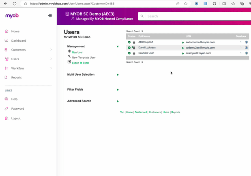Viewport: 251px width, 176px height.
Task: Open New Template User link
Action: tap(84, 57)
